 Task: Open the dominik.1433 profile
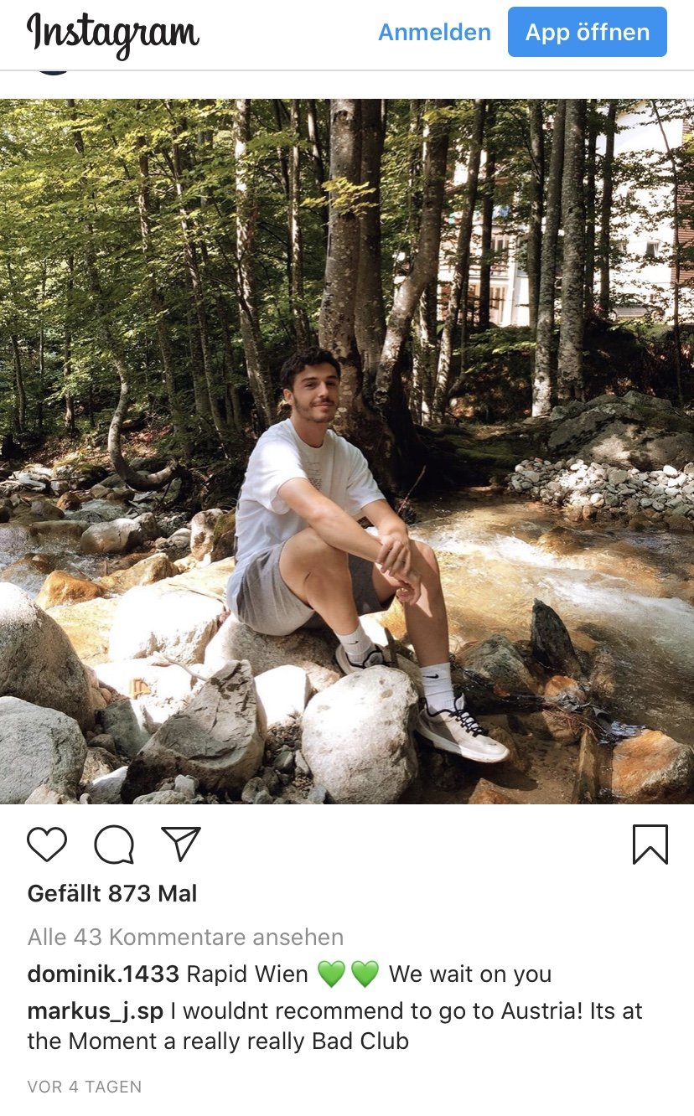(x=103, y=974)
